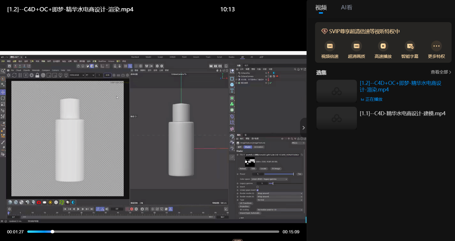Select the Animation tab

259,147
